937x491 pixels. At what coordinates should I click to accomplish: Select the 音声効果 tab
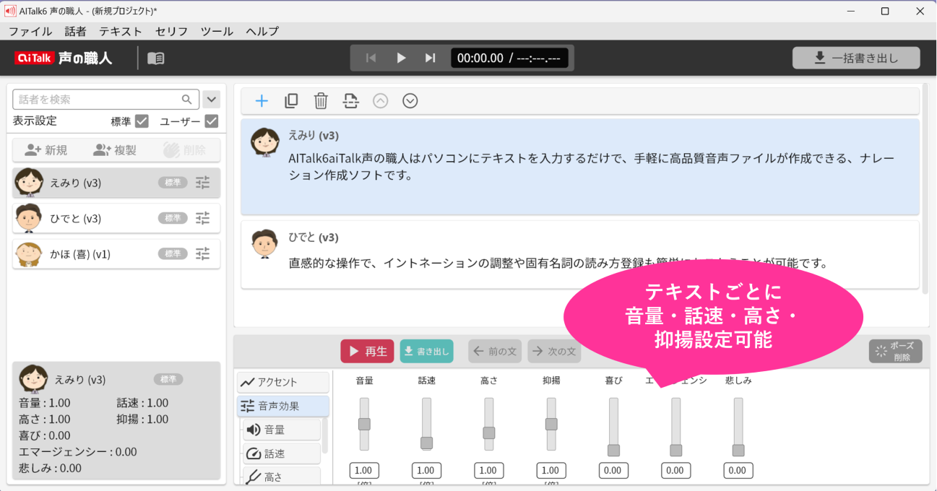(x=283, y=406)
